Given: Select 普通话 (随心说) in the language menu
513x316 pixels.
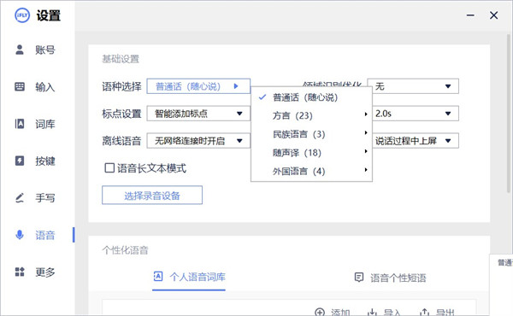Looking at the screenshot, I should tap(311, 97).
